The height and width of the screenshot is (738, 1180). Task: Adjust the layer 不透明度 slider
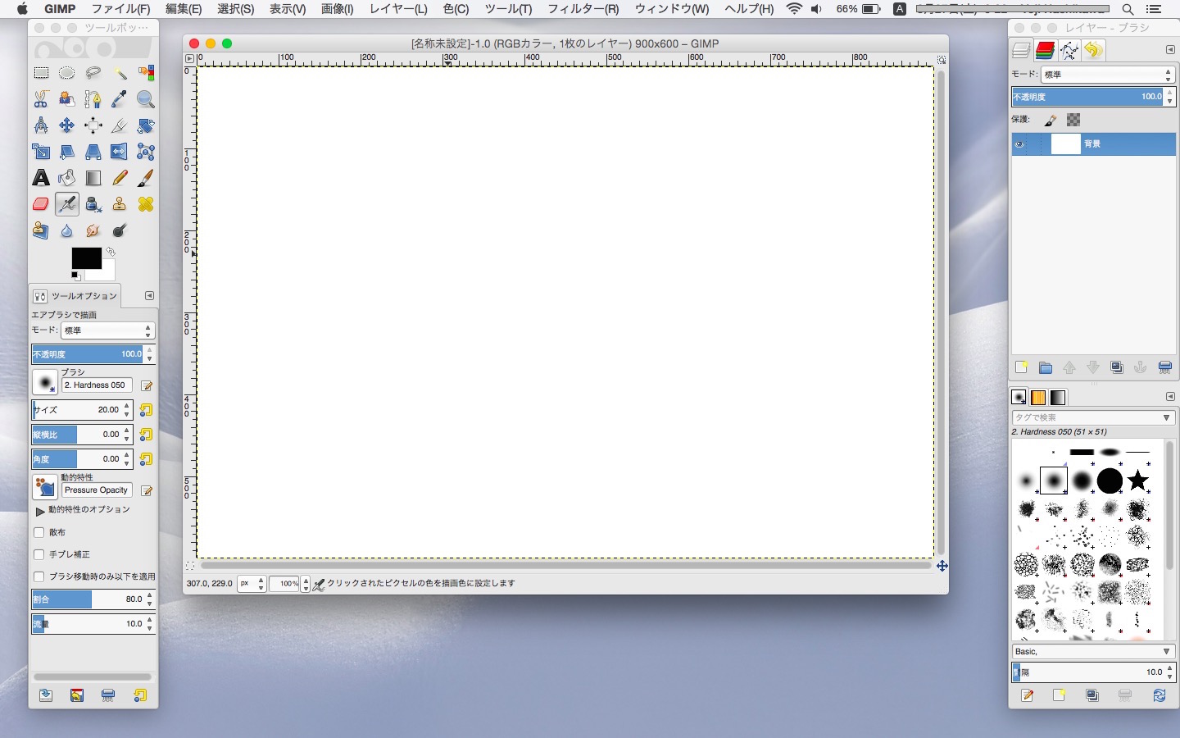coord(1087,97)
